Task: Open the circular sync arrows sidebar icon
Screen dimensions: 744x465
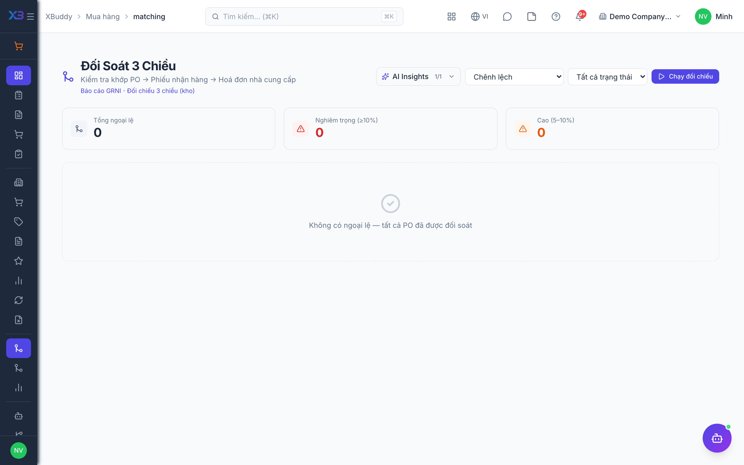Action: click(x=18, y=300)
